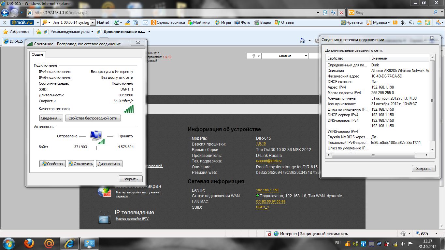Click the Refresh page icon

click(x=333, y=13)
